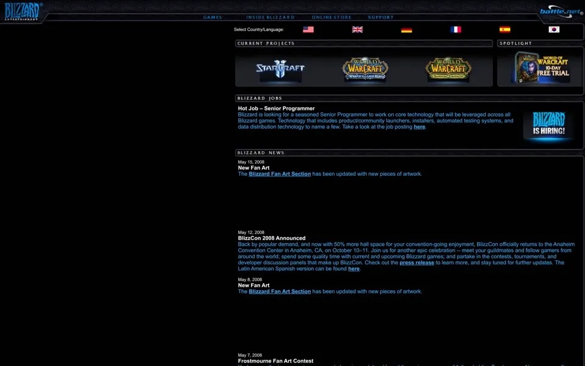Click the Blizzard Is Hiring image
This screenshot has width=585, height=366.
pos(548,126)
